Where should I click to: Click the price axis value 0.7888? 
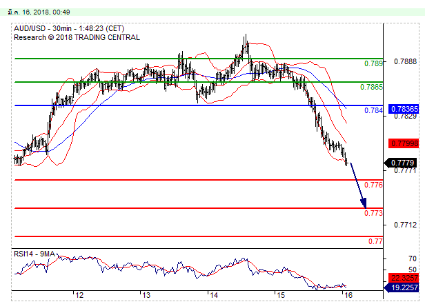405,61
